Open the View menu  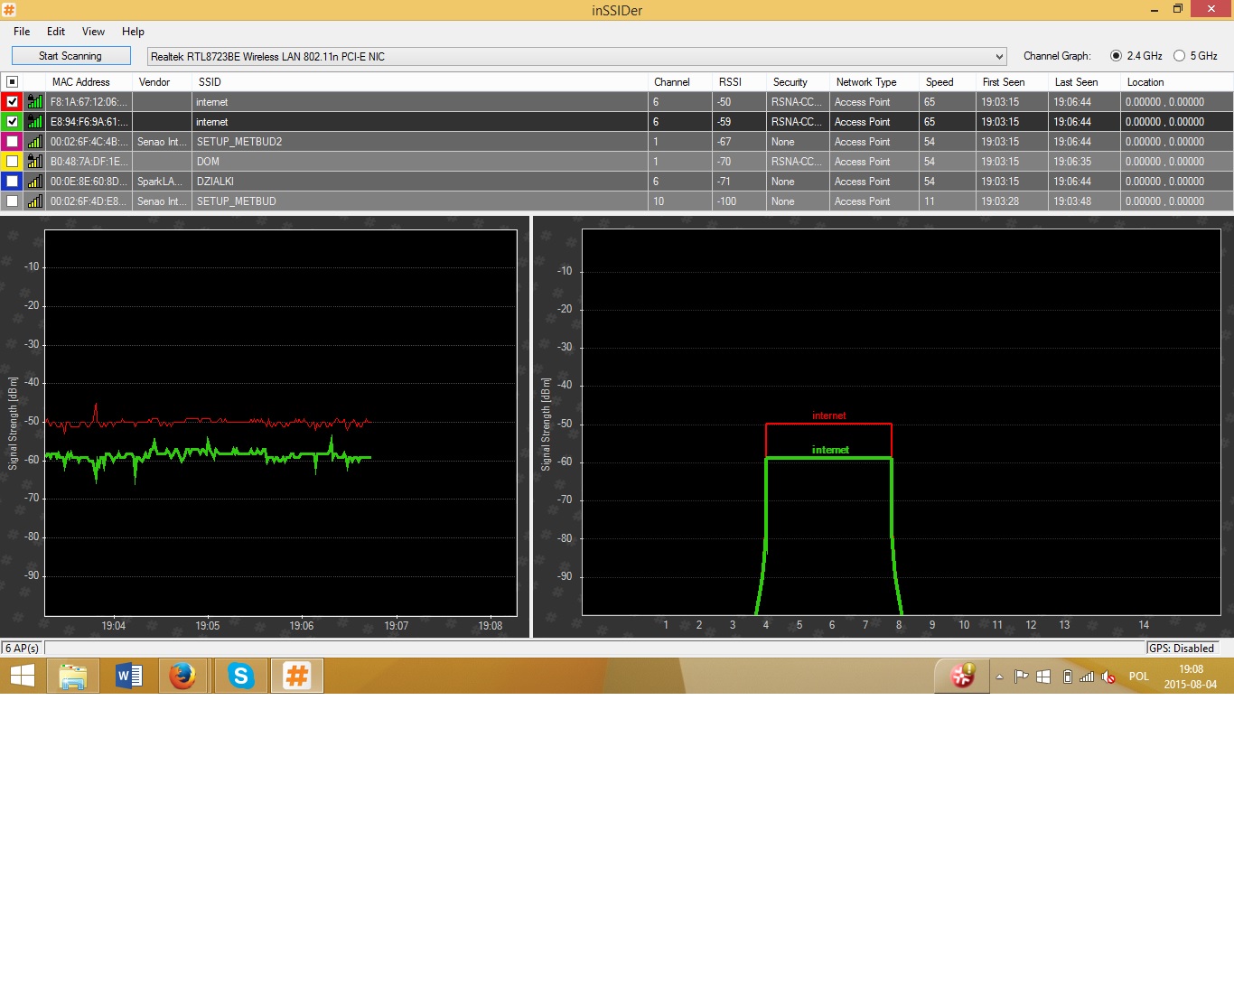tap(93, 32)
